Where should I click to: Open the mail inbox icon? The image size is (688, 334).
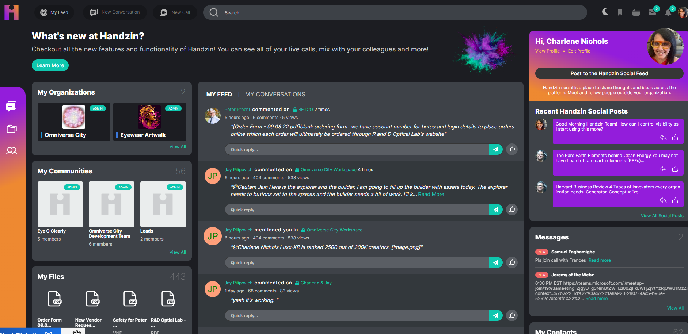652,12
